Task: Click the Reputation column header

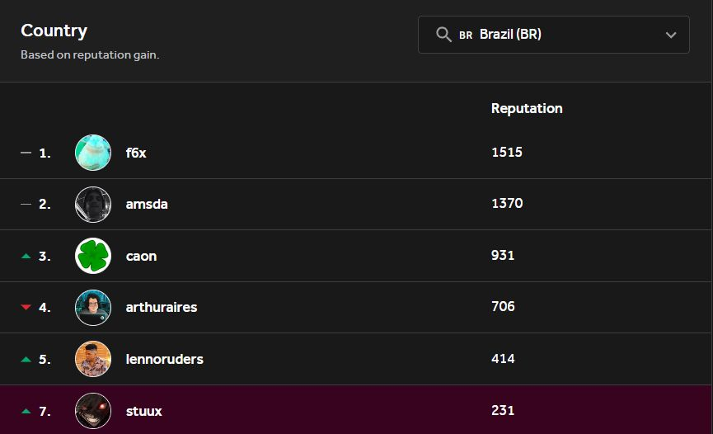Action: (x=527, y=108)
